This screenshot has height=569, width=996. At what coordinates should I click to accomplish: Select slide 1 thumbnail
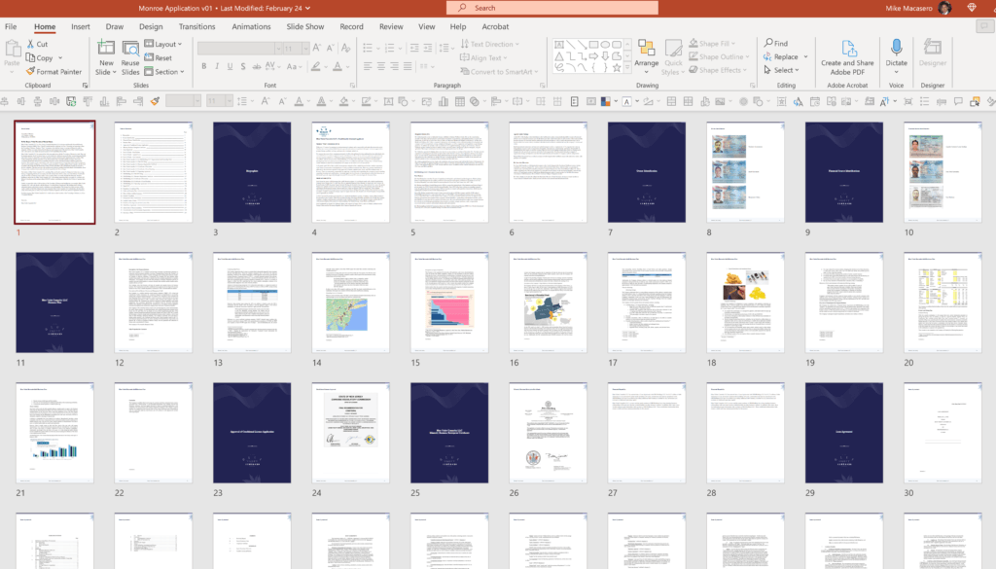point(54,172)
